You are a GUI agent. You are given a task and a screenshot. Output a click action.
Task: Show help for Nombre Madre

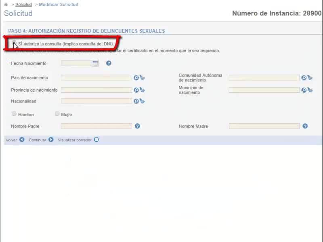pyautogui.click(x=305, y=126)
